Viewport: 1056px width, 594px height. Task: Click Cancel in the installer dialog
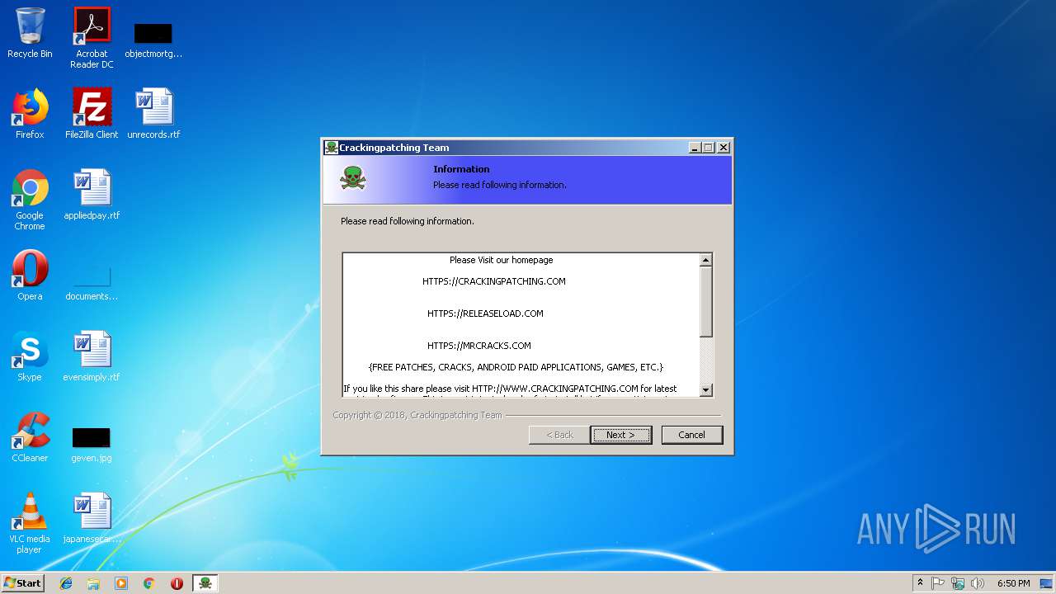coord(691,435)
